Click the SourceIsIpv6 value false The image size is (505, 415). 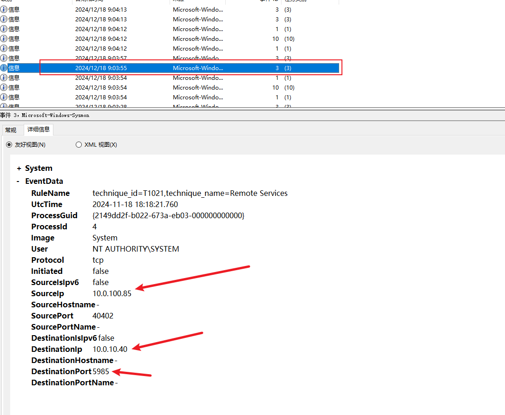click(x=100, y=282)
